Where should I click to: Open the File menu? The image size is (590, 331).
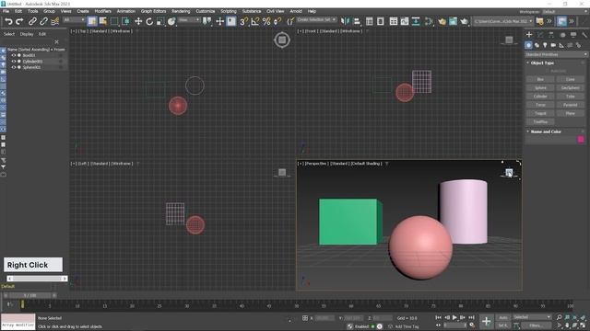6,11
